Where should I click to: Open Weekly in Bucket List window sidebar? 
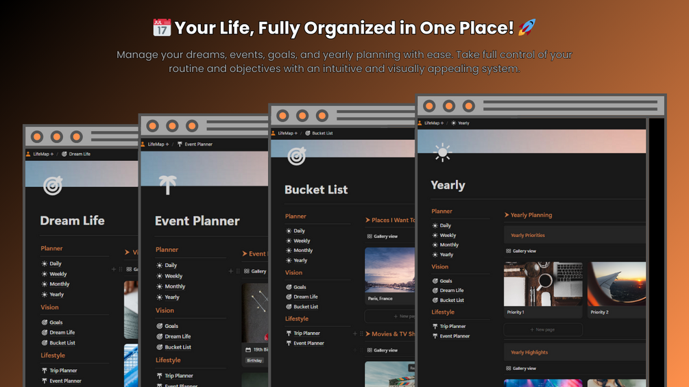click(x=302, y=241)
